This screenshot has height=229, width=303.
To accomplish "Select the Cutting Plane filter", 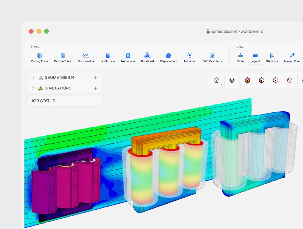I will (39, 58).
